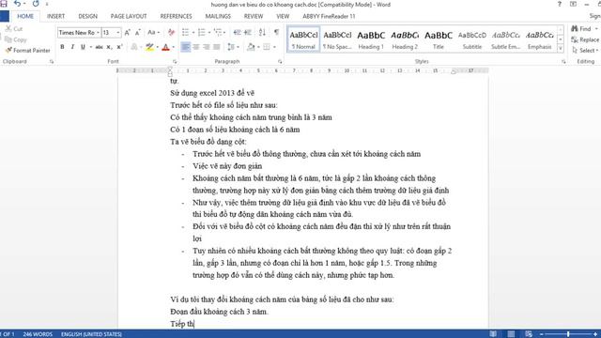Open the Font dialog launcher

click(x=175, y=61)
